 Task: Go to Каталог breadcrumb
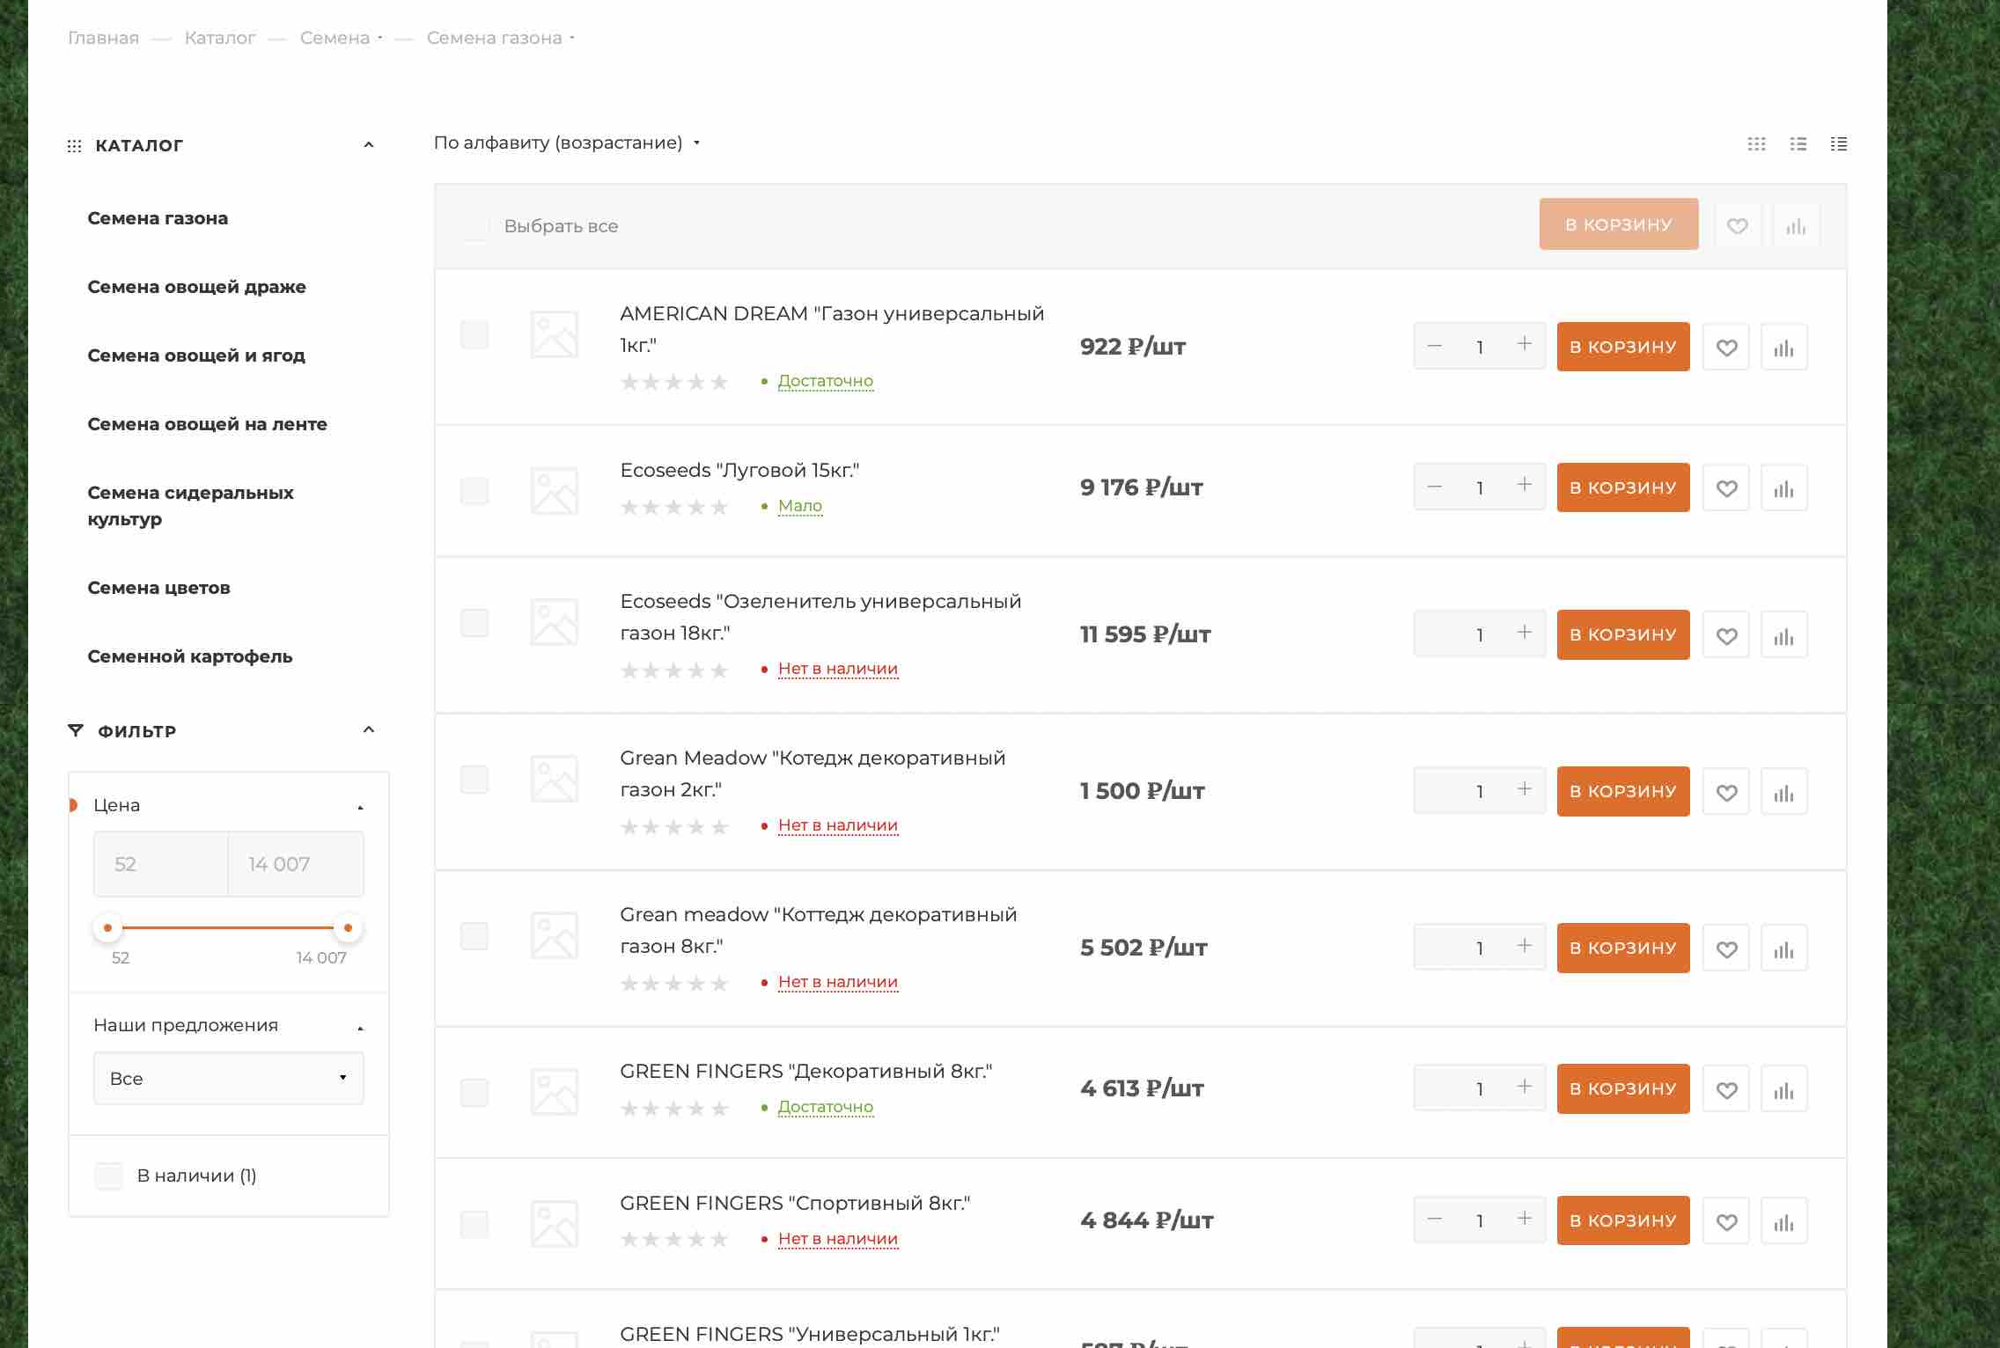(x=220, y=38)
